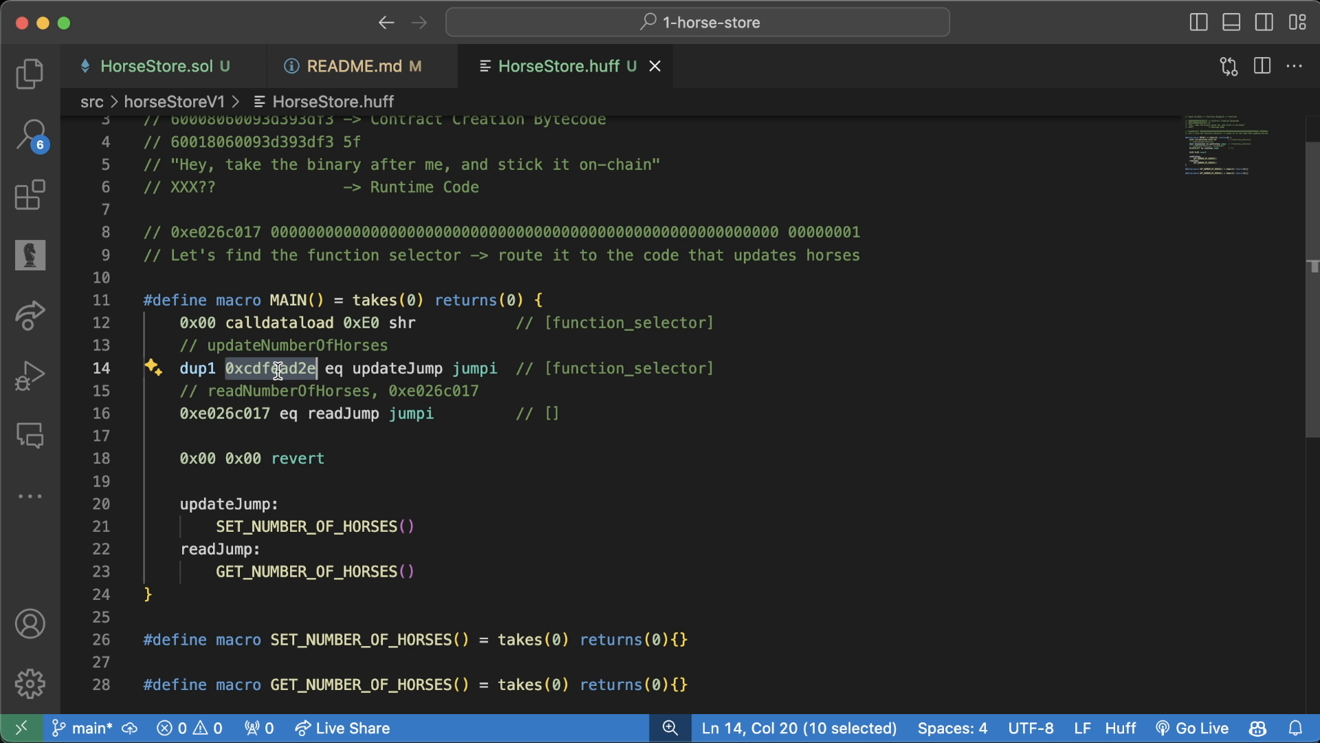Viewport: 1320px width, 743px height.
Task: Toggle the primary sidebar visibility
Action: tap(1198, 22)
